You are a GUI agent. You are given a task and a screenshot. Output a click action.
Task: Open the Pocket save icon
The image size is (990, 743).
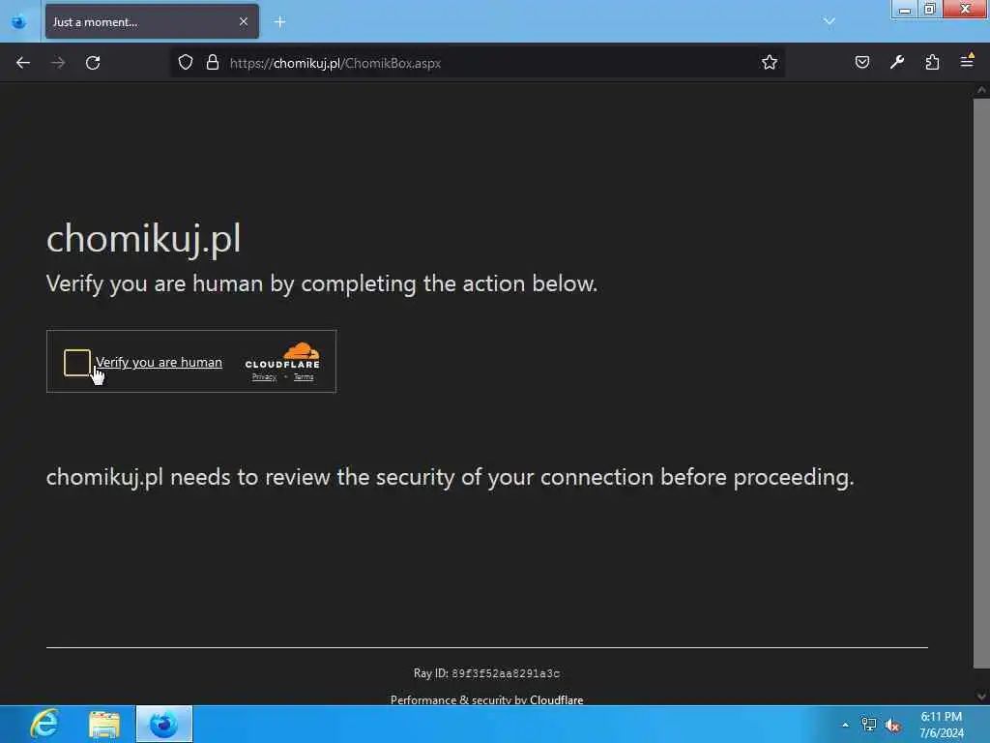[x=861, y=62]
